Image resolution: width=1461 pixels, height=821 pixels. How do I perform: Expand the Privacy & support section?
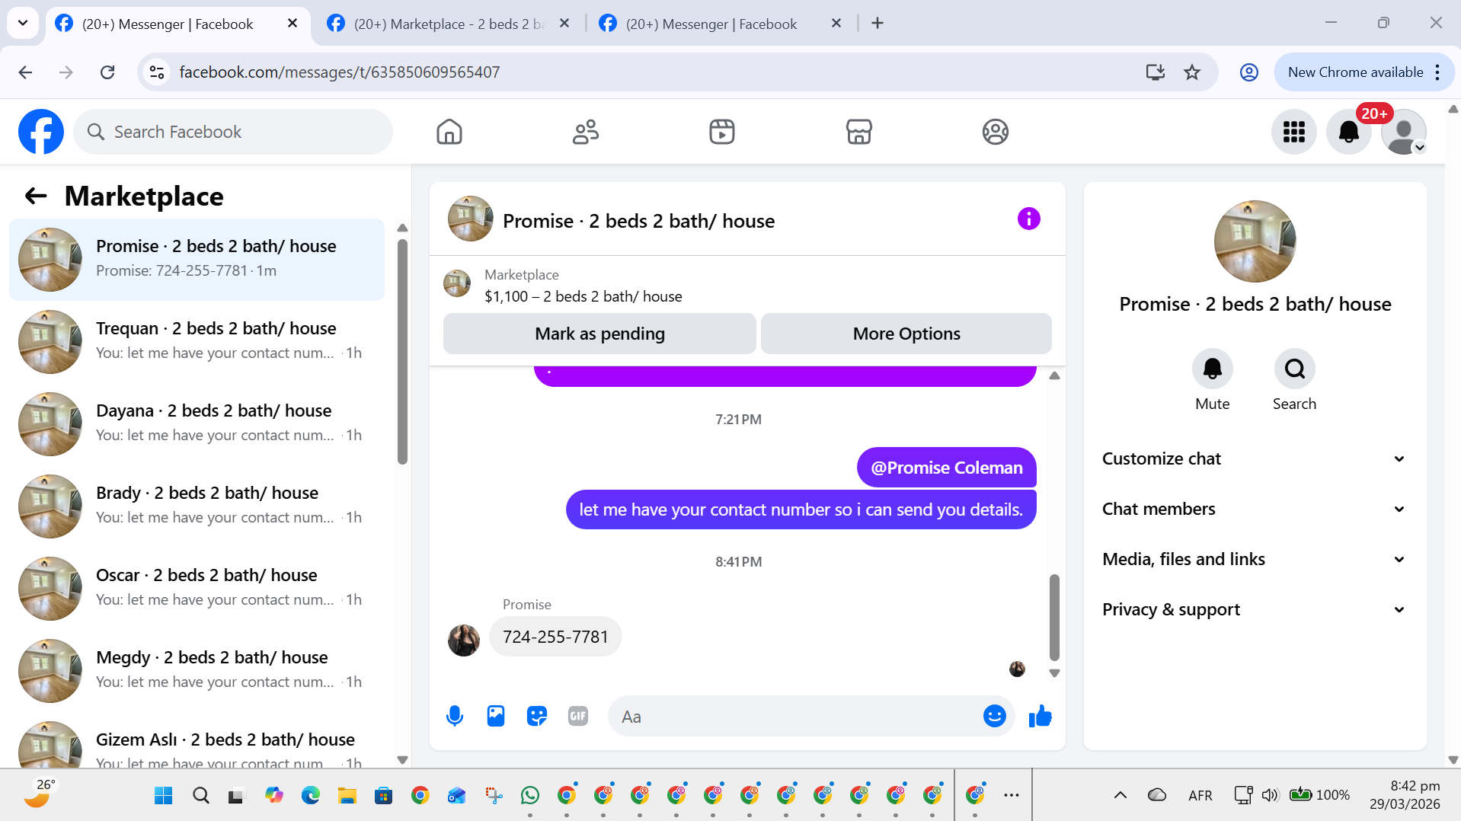tap(1254, 609)
